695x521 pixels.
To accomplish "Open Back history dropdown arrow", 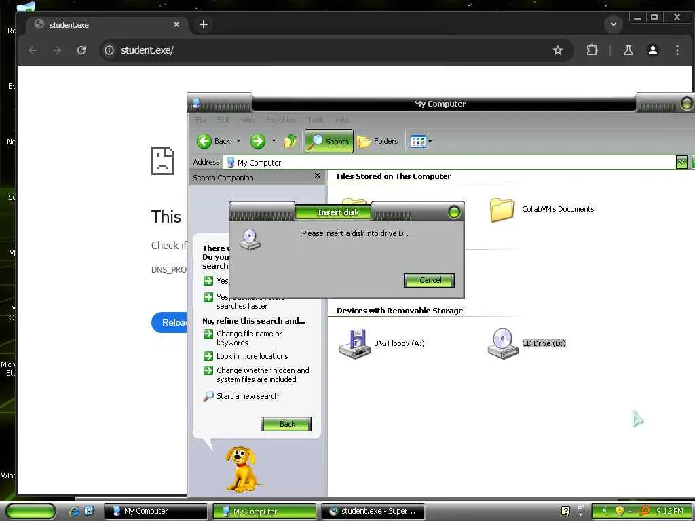I will point(238,141).
